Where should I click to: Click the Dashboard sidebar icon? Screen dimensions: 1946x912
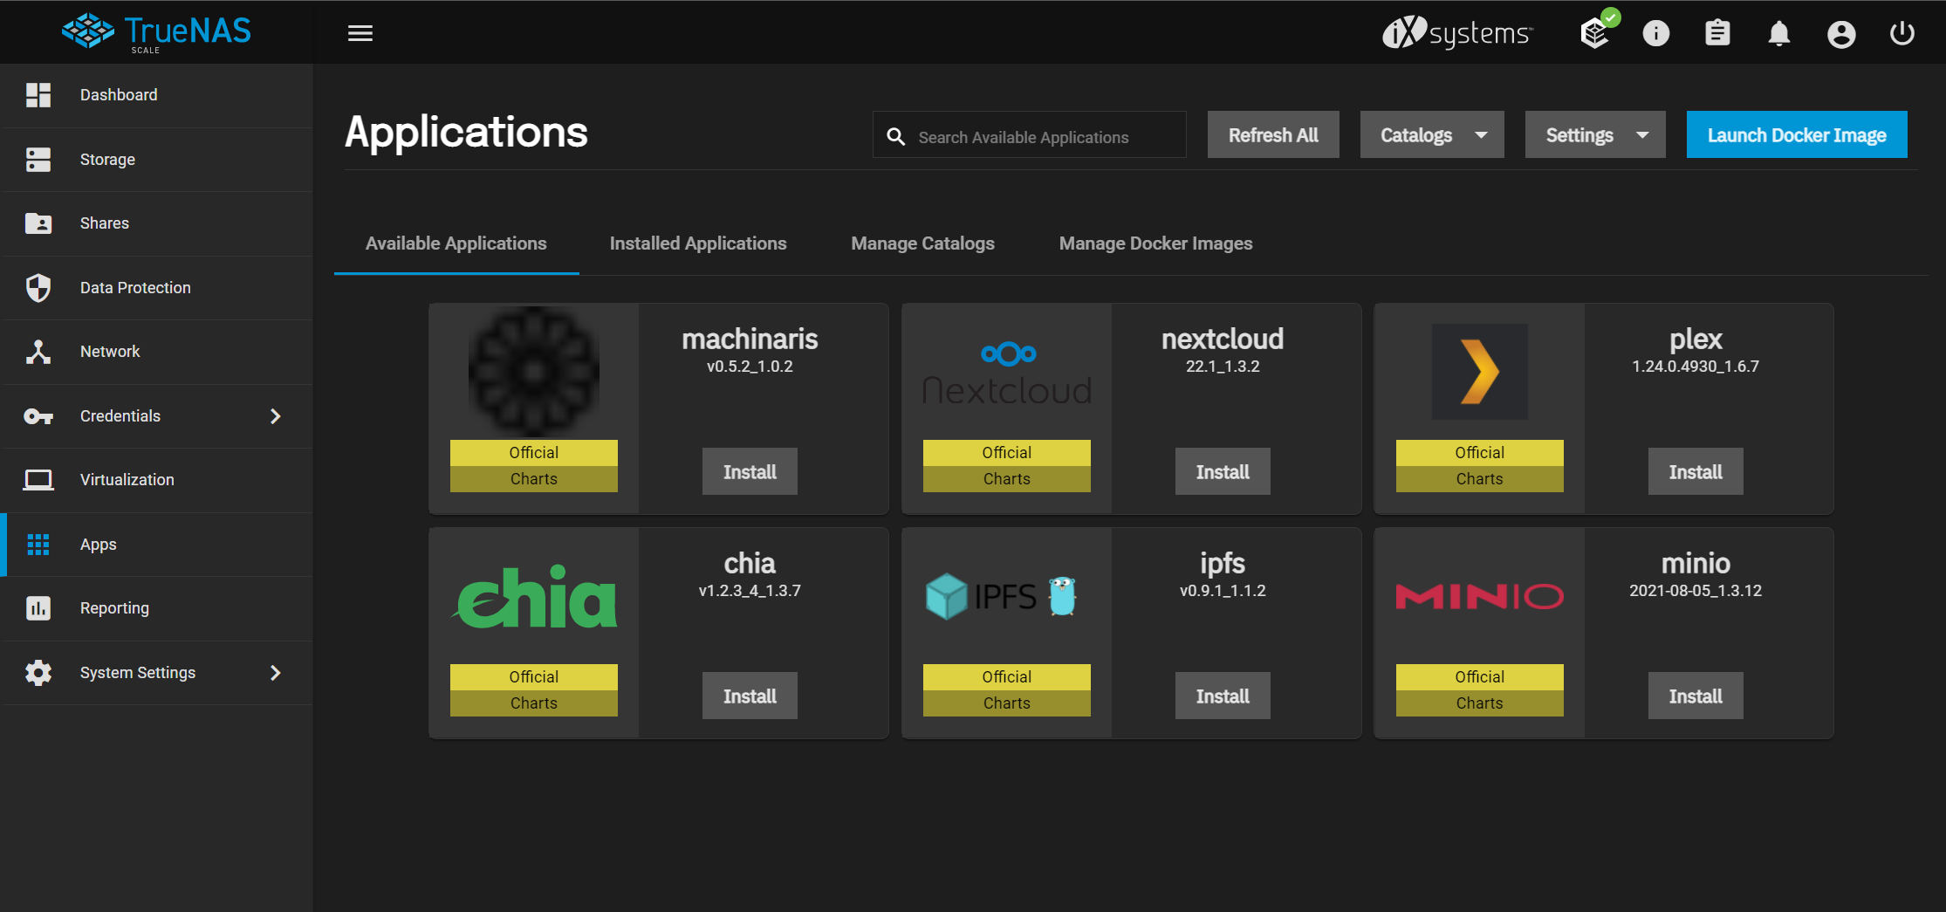pyautogui.click(x=38, y=95)
